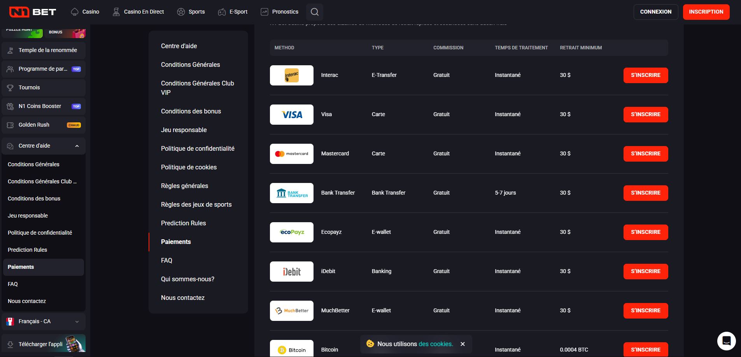Click the CONNEXION button
Screen dimensions: 741x357
[656, 12]
